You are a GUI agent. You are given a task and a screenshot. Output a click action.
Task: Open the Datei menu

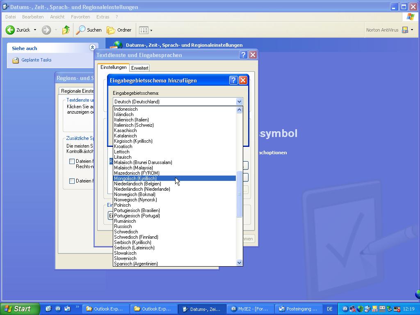point(10,17)
